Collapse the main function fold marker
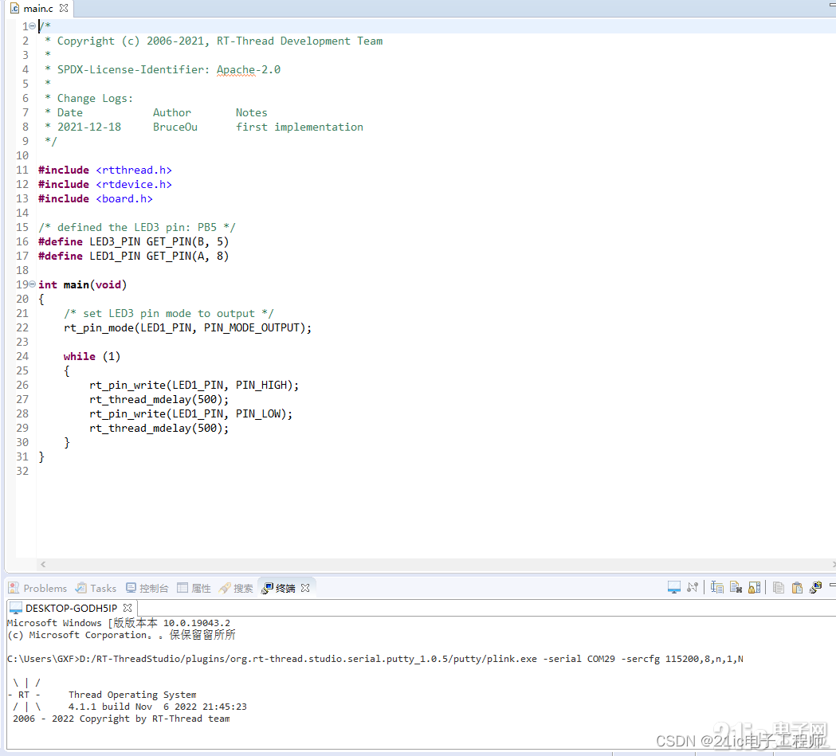Screen dimensions: 836x756 31,284
